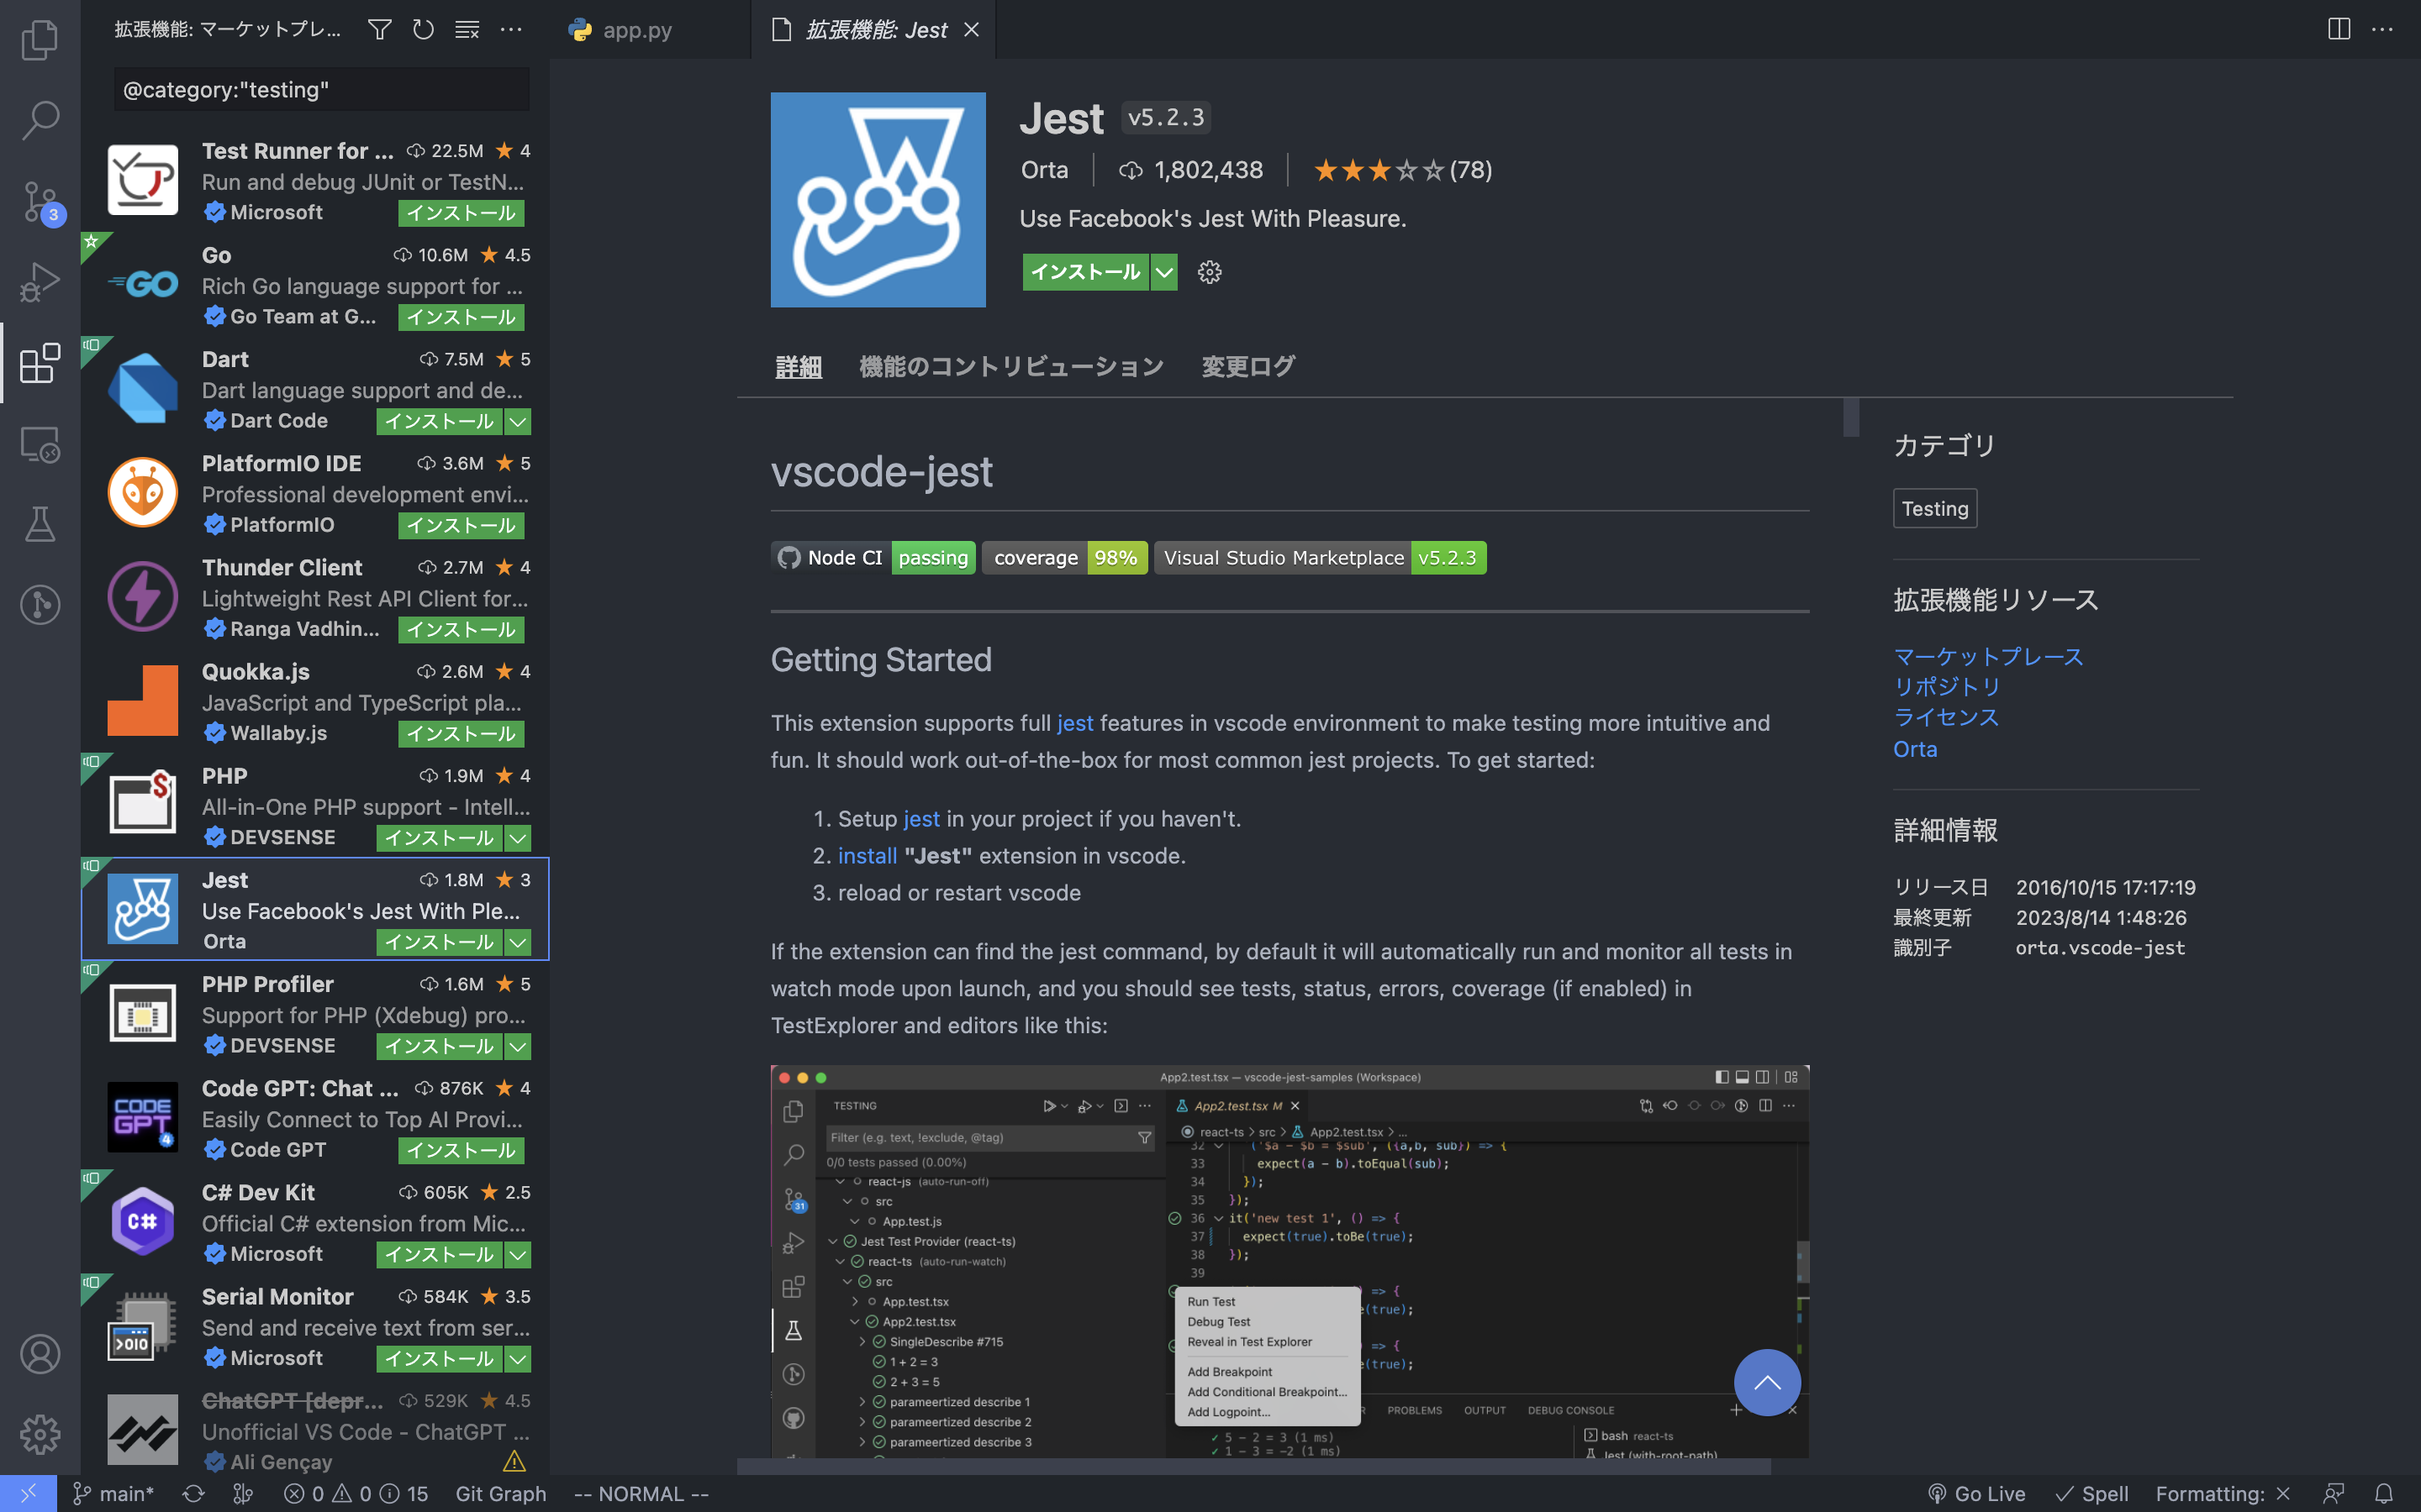
Task: Open the manage gear on the Jest page
Action: (1210, 272)
